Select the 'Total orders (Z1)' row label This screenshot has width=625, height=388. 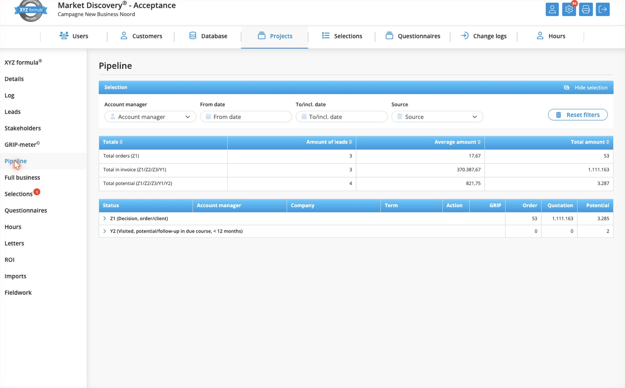121,156
